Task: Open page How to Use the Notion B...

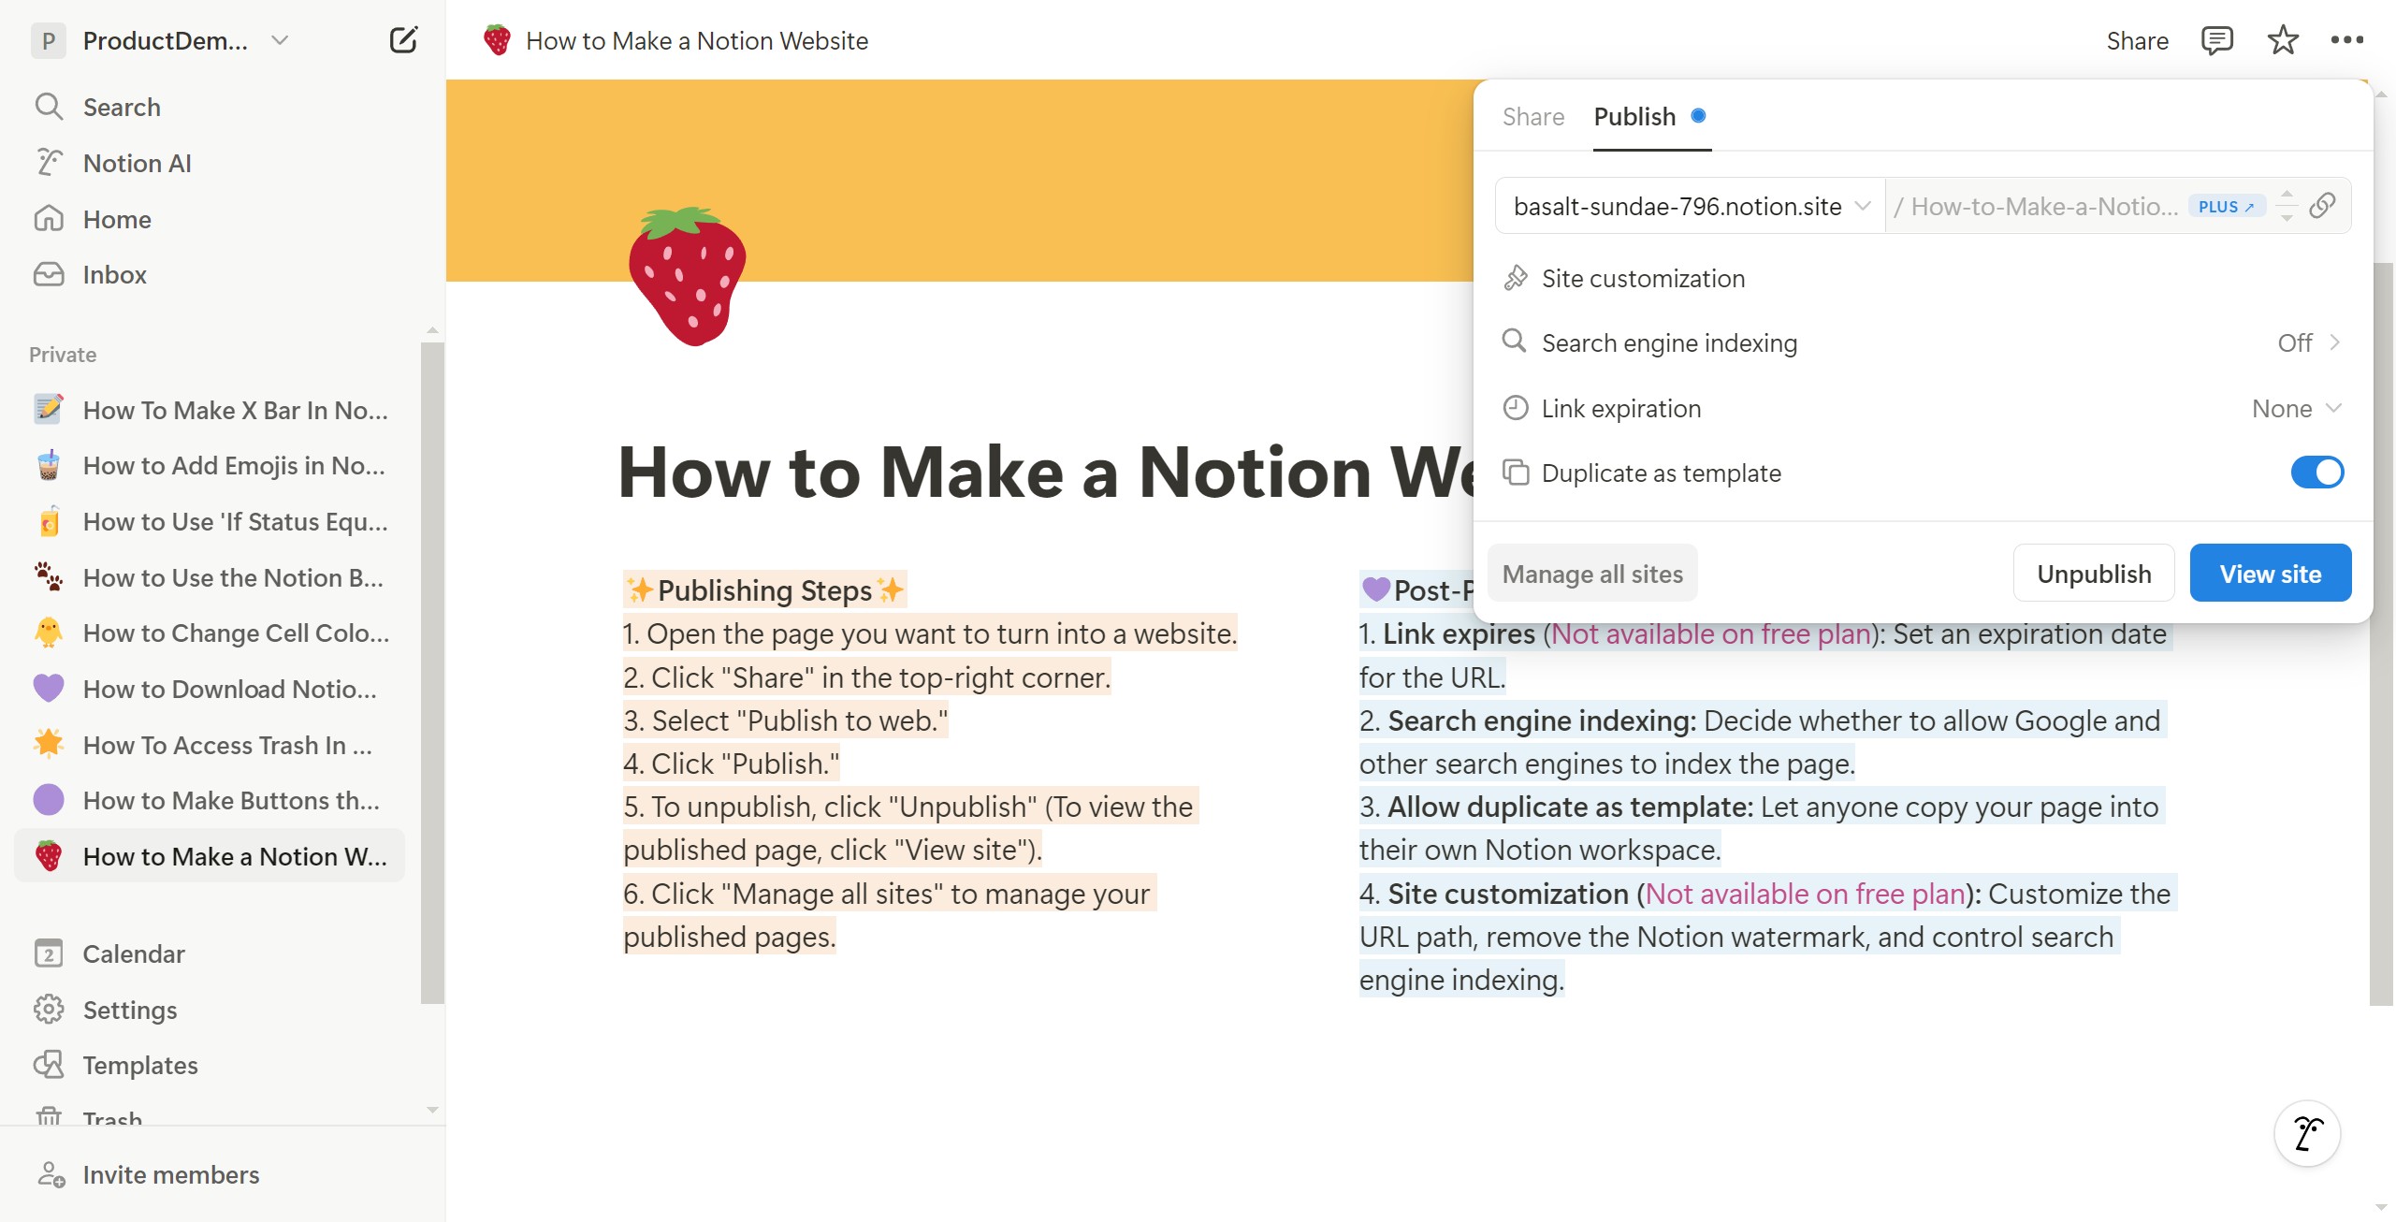Action: 211,577
